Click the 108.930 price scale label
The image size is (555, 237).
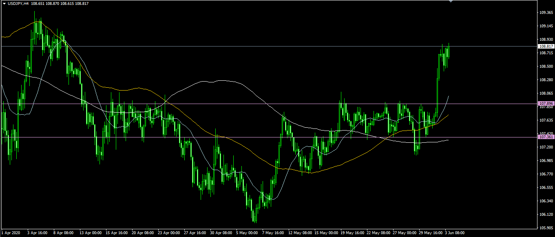(546, 40)
